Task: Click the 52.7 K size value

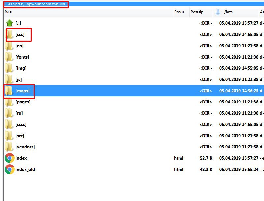Action: (206, 158)
